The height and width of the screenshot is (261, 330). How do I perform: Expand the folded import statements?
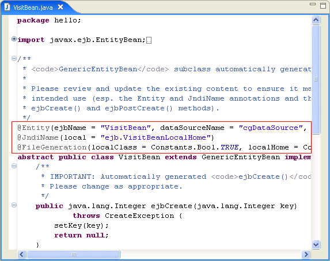[x=14, y=39]
